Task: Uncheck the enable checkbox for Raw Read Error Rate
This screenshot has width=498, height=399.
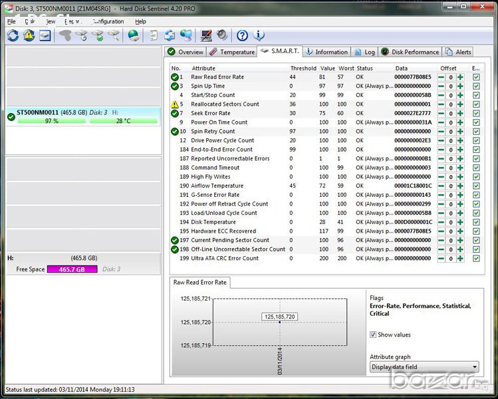Action: pos(476,77)
